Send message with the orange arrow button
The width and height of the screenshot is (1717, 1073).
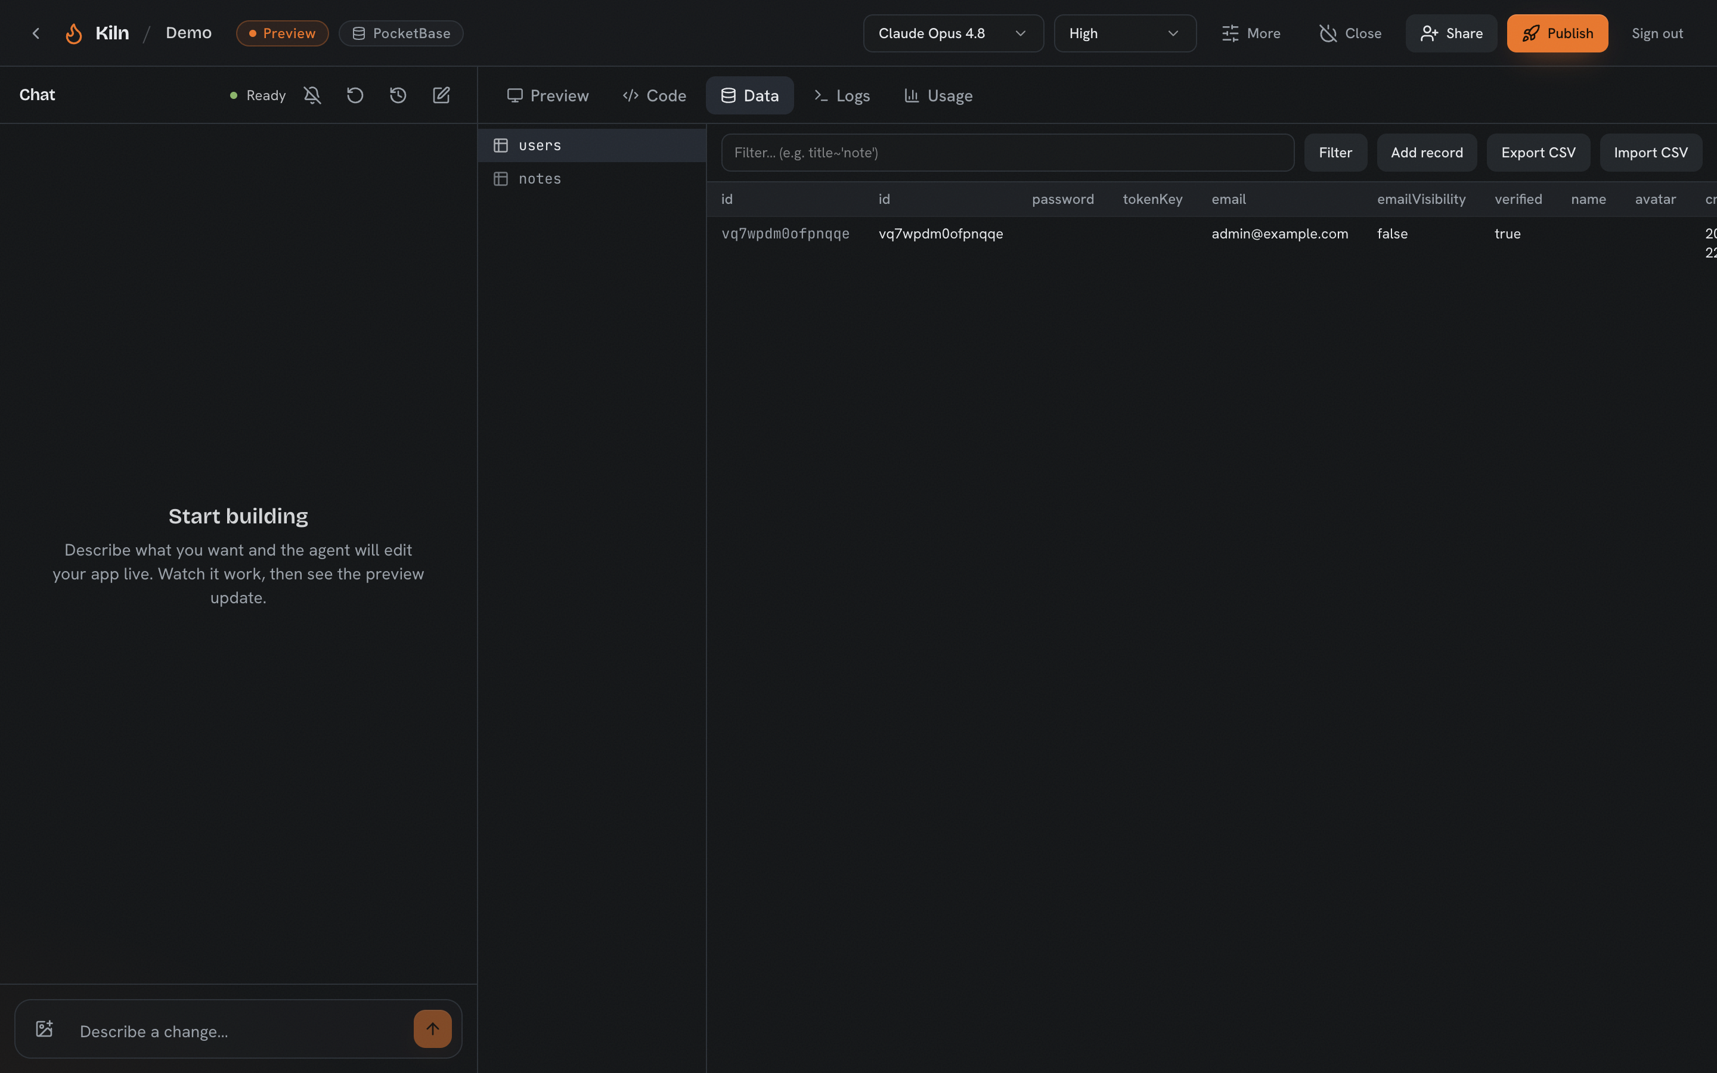click(x=433, y=1028)
